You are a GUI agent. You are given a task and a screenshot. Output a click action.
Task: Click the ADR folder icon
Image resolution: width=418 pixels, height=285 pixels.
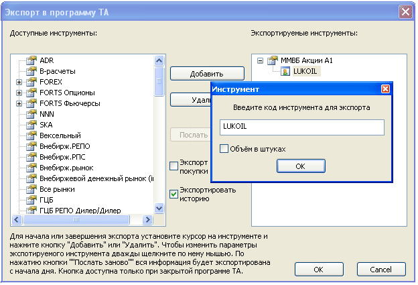(x=31, y=60)
